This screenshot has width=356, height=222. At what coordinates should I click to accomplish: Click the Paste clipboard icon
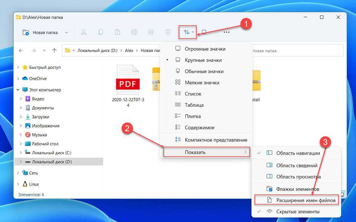coord(117,32)
